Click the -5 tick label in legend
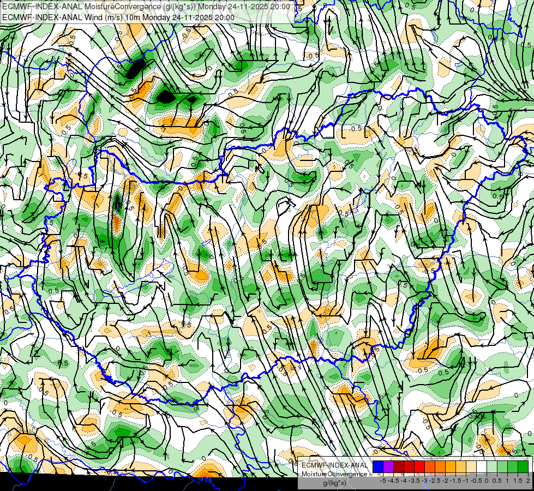 (383, 481)
